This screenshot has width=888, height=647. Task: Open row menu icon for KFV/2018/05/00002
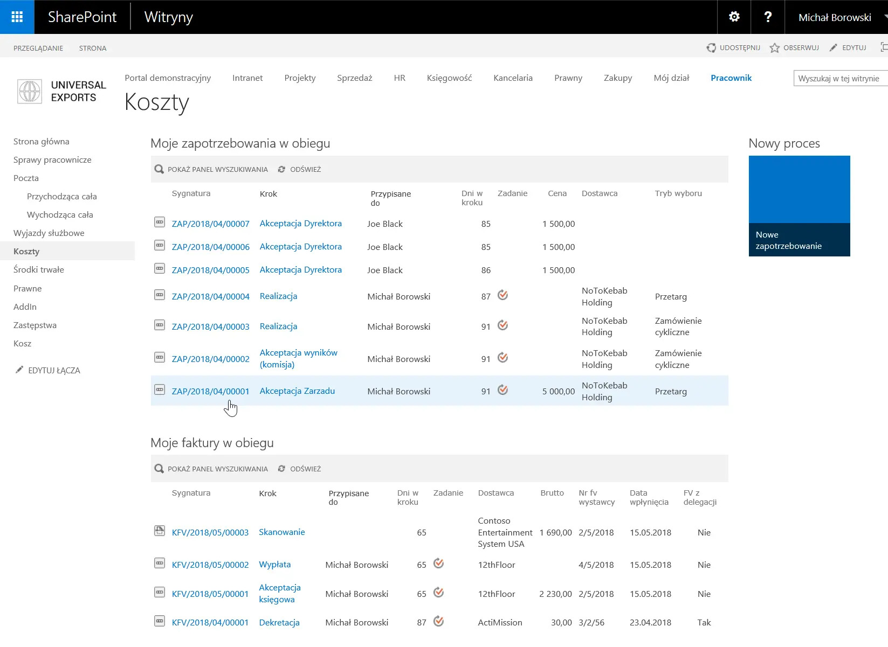point(160,563)
